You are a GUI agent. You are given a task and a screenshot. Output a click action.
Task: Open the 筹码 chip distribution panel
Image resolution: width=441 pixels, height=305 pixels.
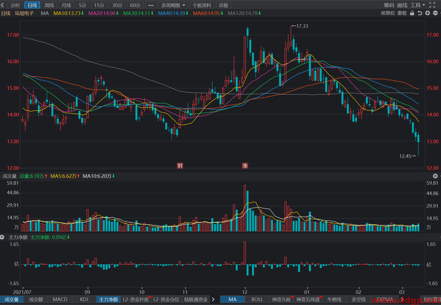click(389, 5)
